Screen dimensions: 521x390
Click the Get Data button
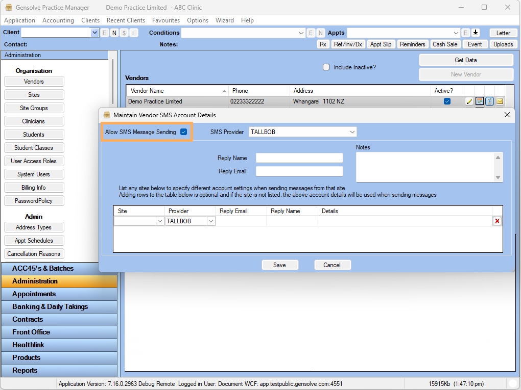coord(466,60)
